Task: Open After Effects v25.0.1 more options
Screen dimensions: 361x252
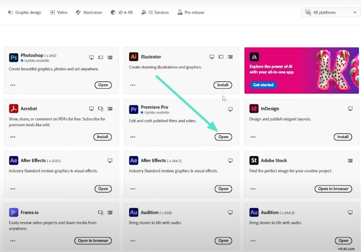Action: pyautogui.click(x=13, y=189)
